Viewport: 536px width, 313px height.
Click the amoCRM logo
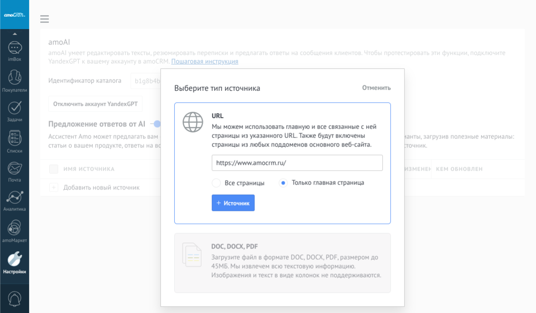coord(15,15)
